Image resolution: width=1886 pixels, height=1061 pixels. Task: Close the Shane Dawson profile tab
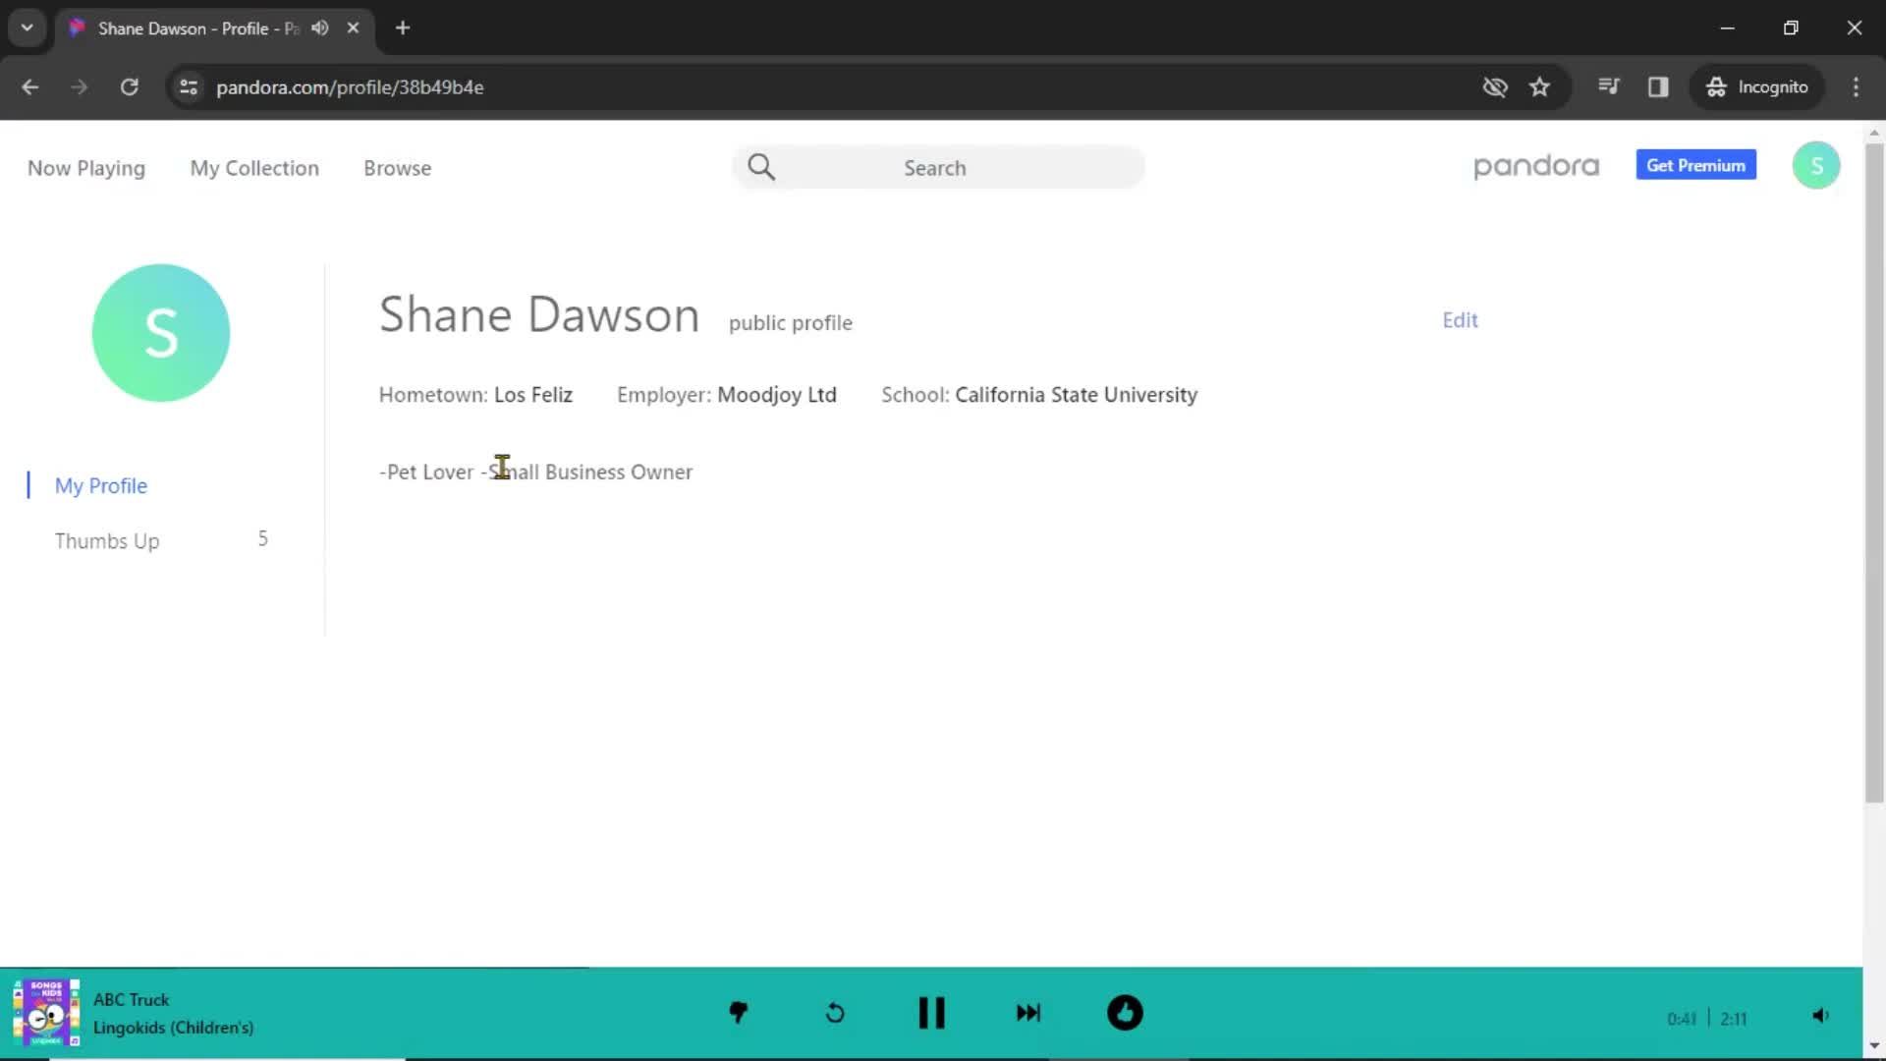353,28
